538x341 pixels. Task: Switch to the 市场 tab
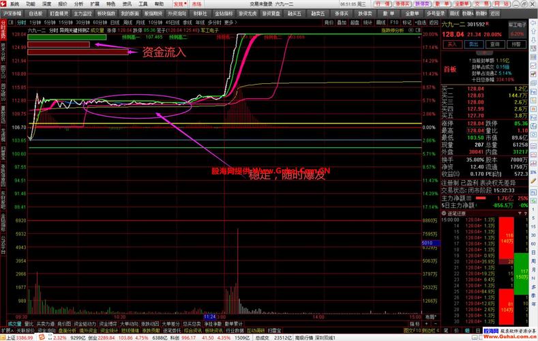196,4
